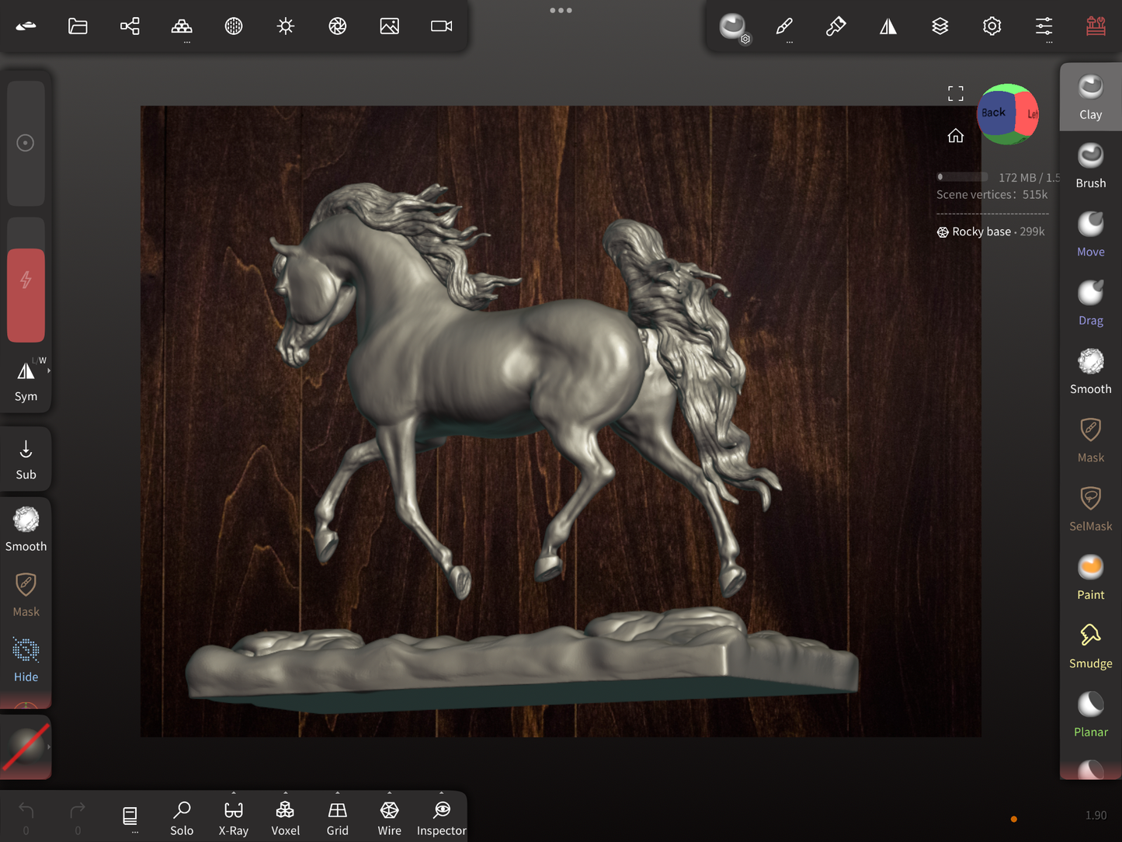This screenshot has height=842, width=1122.
Task: Toggle the Wire wireframe display
Action: [x=389, y=818]
